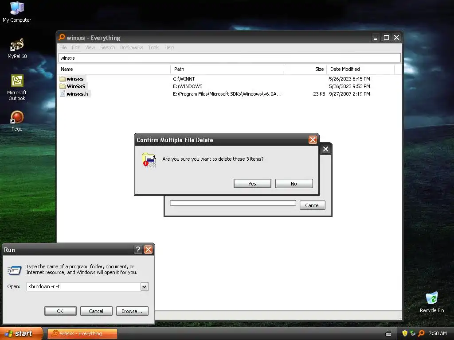Open the File menu in Everything
This screenshot has width=454, height=340.
63,47
